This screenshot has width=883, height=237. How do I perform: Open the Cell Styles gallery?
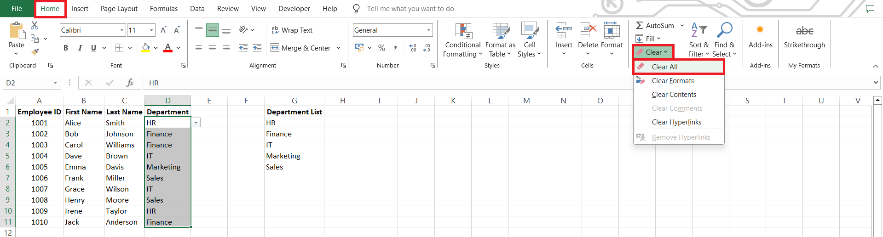tap(529, 40)
